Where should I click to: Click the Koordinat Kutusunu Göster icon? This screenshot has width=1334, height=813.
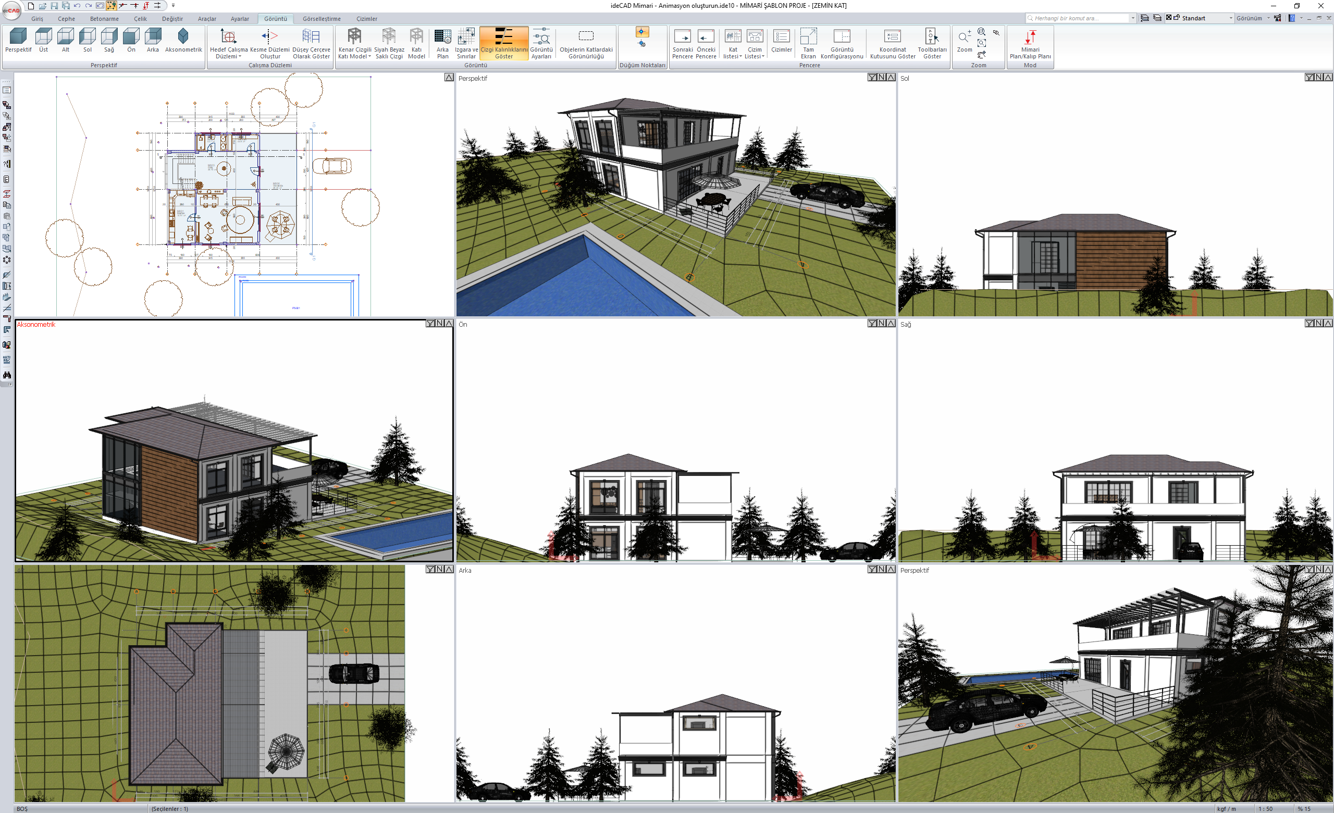point(892,37)
